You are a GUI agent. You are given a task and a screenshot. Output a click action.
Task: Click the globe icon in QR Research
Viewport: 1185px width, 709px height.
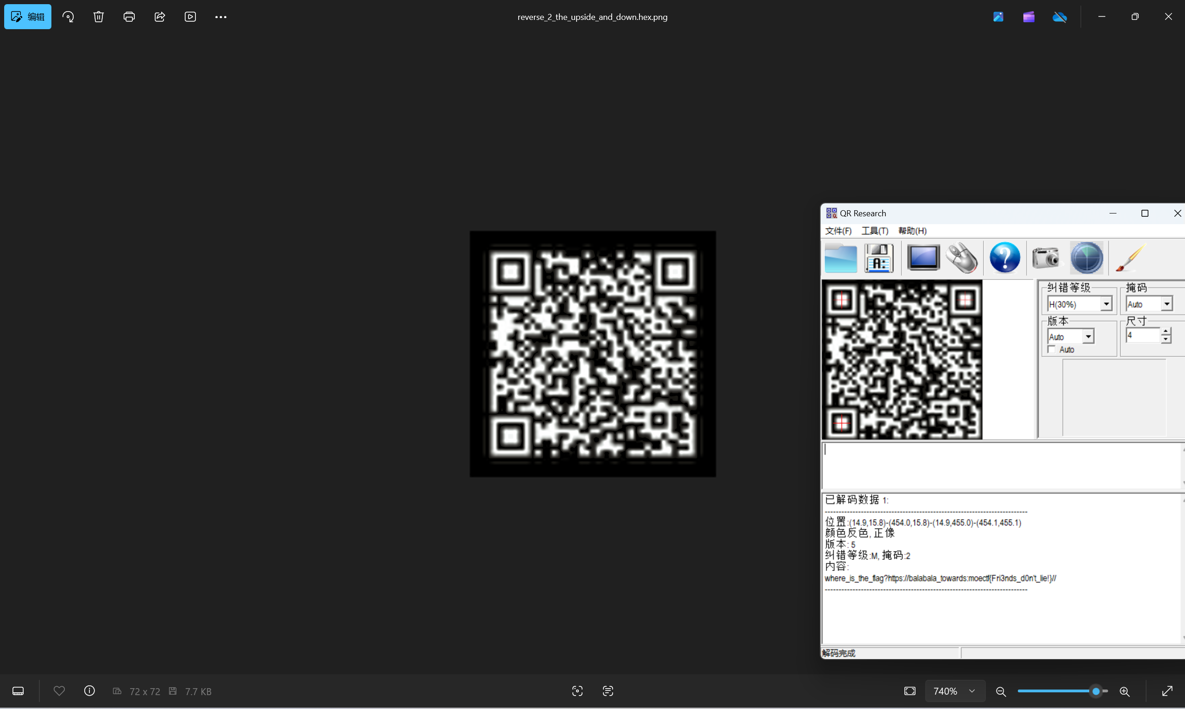coord(1087,258)
